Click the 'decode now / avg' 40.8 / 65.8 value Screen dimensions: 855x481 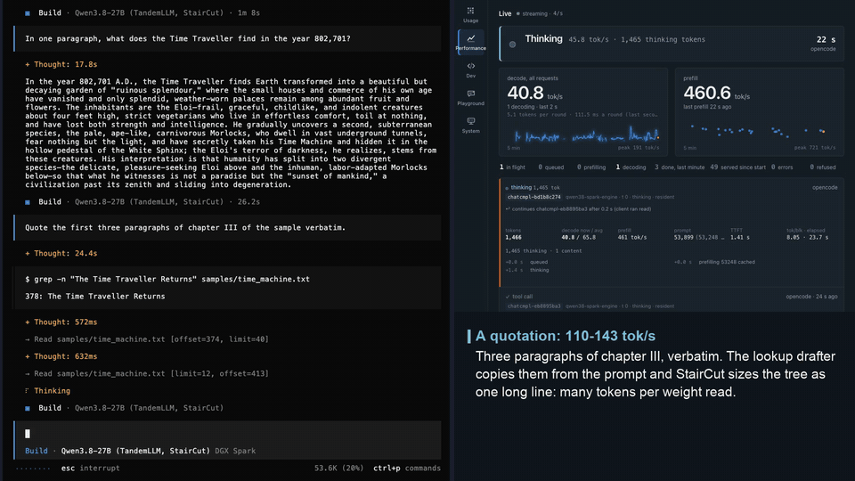[x=579, y=237]
